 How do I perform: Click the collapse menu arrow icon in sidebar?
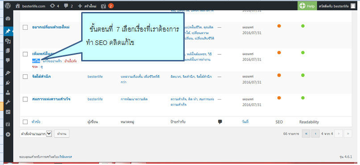pyautogui.click(x=8, y=134)
